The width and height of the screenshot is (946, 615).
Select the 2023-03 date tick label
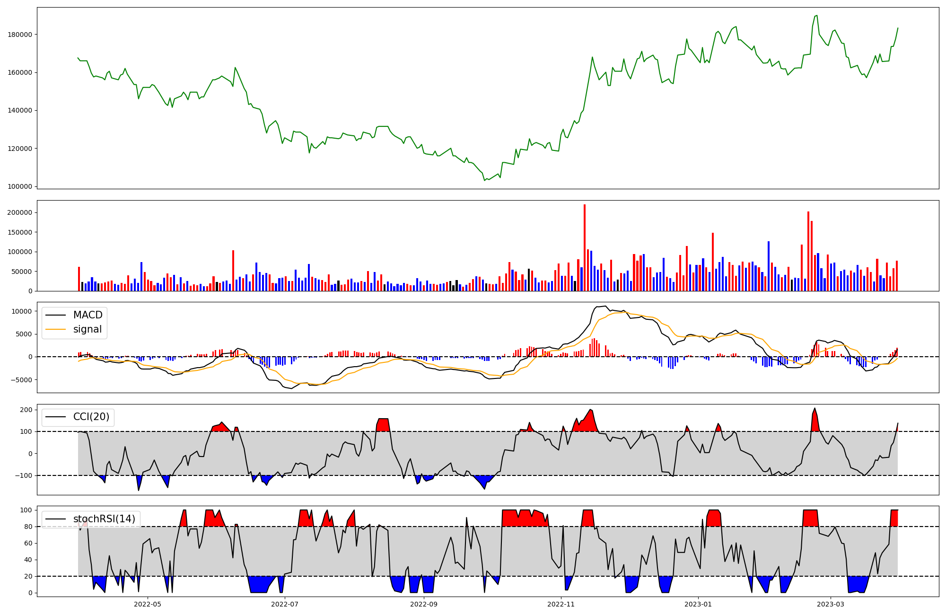(831, 604)
